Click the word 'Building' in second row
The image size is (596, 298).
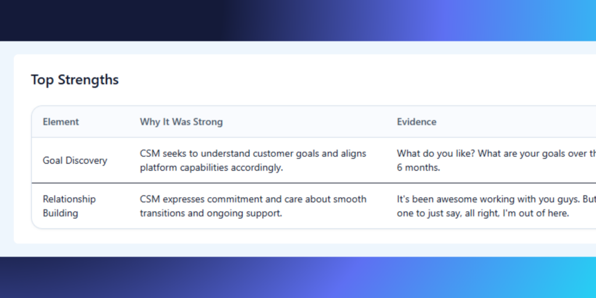pyautogui.click(x=61, y=213)
